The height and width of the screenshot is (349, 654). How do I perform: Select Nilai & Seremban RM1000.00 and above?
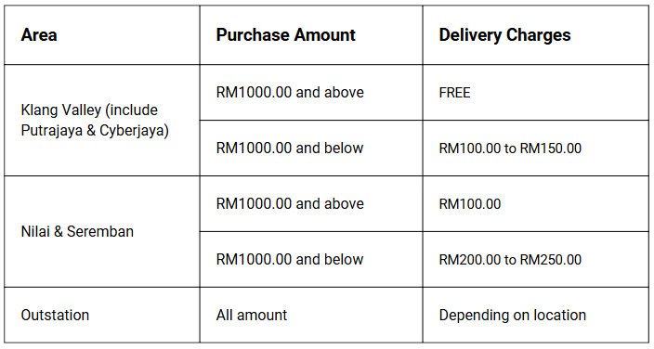[x=311, y=203]
